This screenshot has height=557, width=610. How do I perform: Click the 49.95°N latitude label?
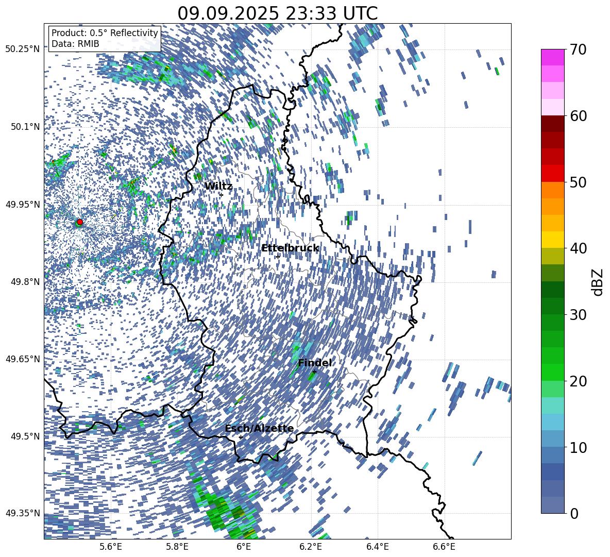tap(23, 204)
